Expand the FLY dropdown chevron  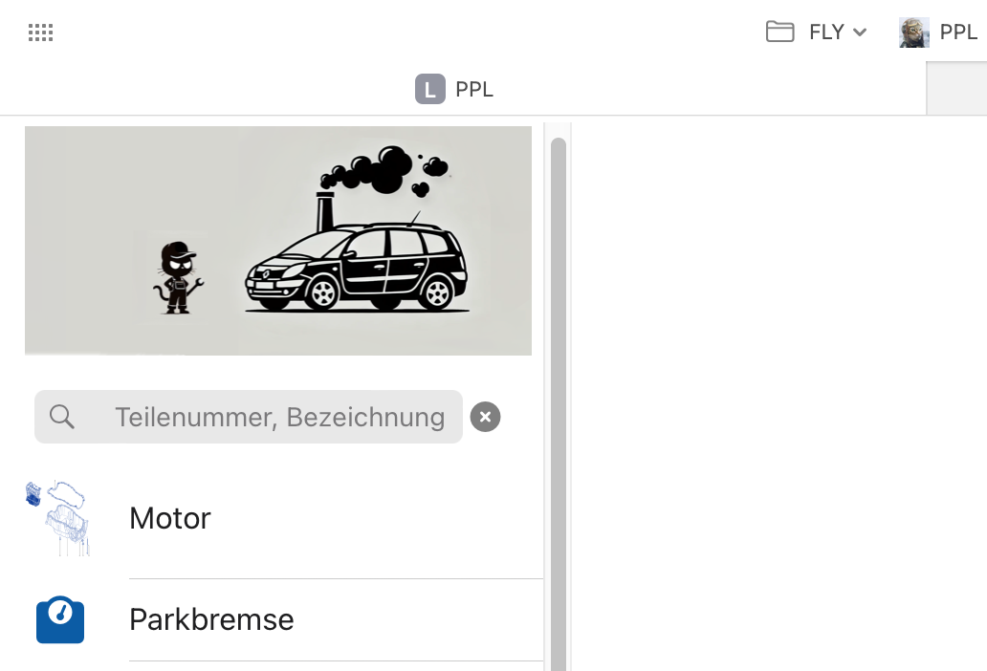(859, 32)
